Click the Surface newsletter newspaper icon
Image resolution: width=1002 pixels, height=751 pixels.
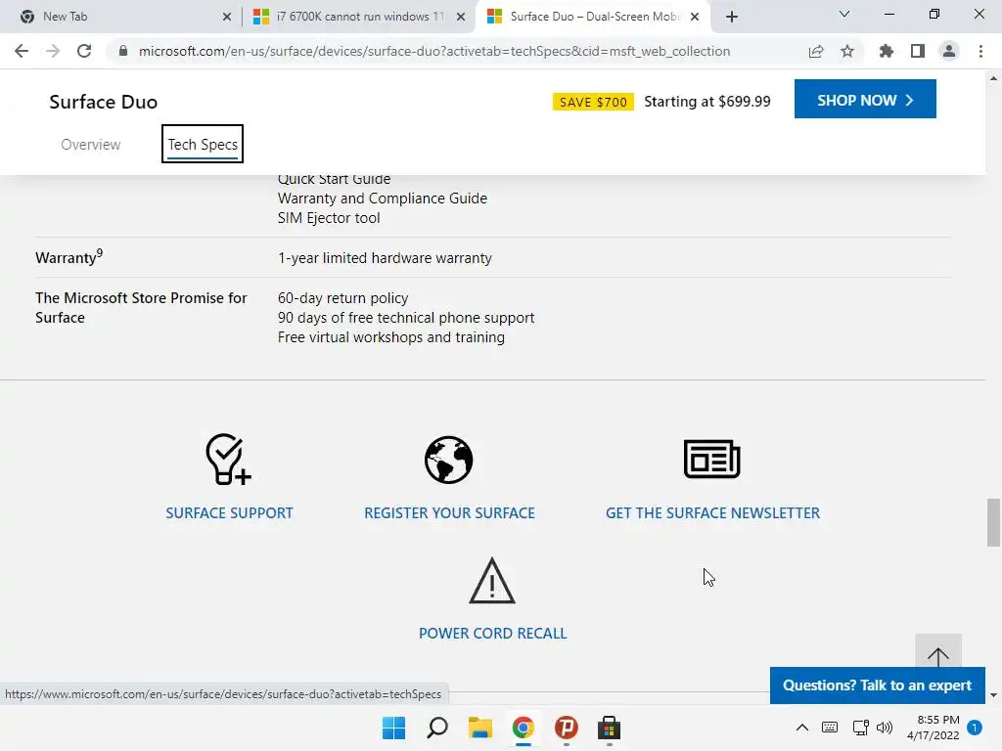pos(712,459)
